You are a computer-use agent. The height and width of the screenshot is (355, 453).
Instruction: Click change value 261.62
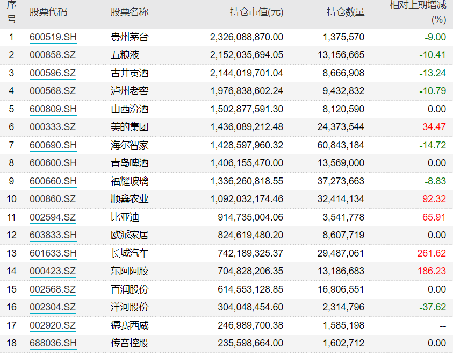[x=432, y=253]
